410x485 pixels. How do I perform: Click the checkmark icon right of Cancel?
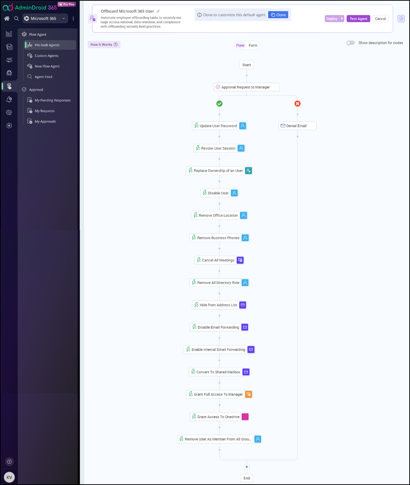401,19
